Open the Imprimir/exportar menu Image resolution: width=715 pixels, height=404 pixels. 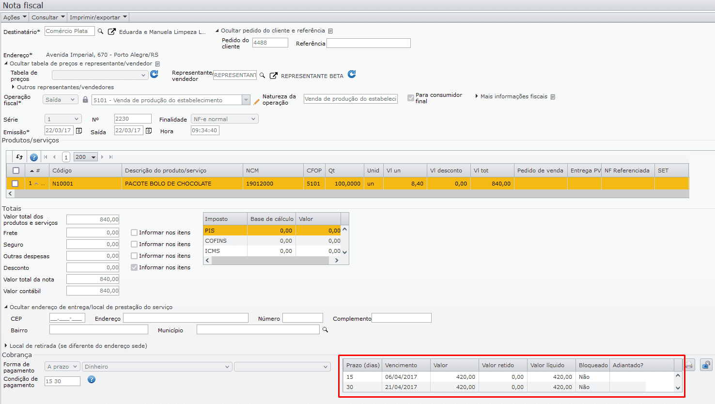[98, 17]
